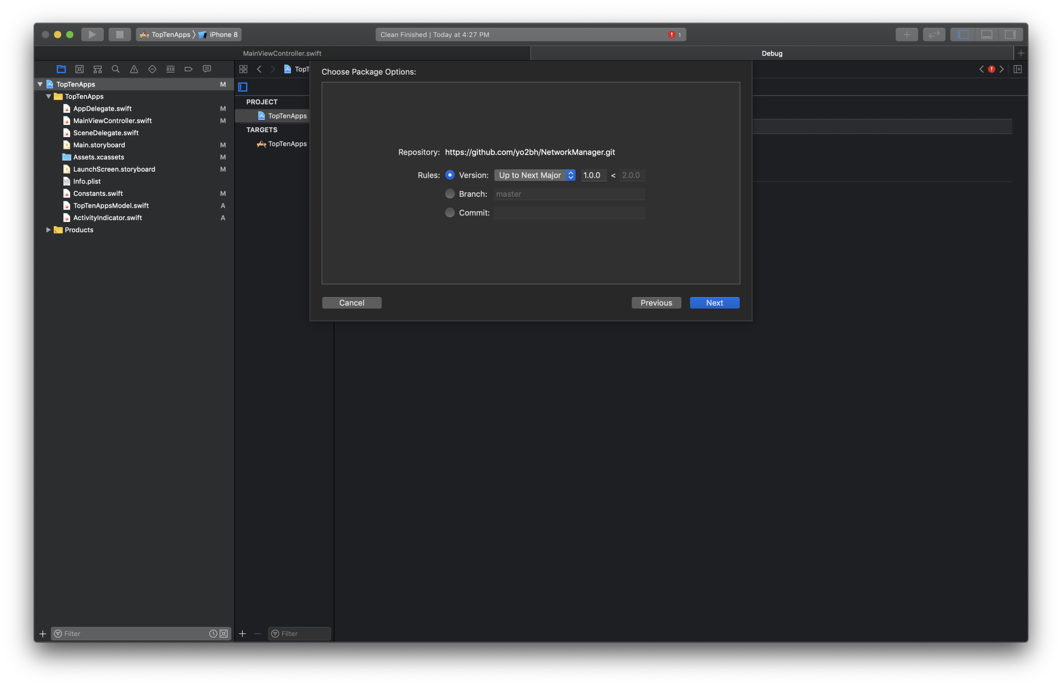Screen dimensions: 1062x687
Task: Open the Issue navigator warning icon
Action: pos(134,69)
